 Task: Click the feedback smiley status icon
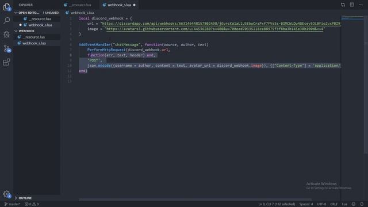354,204
